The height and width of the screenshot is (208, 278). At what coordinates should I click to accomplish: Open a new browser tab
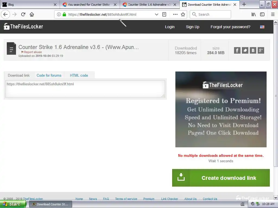244,4
